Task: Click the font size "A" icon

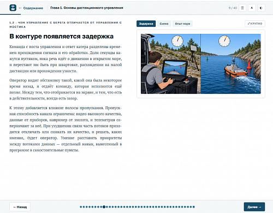Action: 252,8
